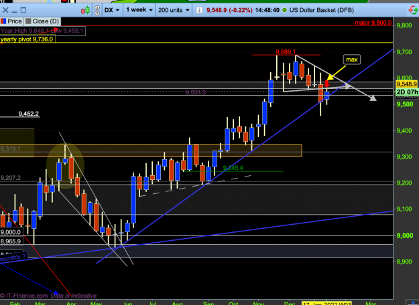Click the chart link group chain icon
The width and height of the screenshot is (419, 305).
pyautogui.click(x=97, y=10)
